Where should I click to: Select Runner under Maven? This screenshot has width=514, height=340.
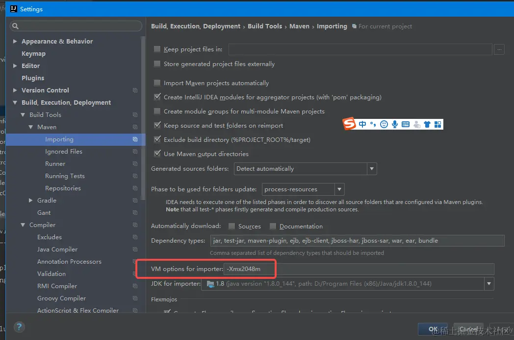(55, 163)
